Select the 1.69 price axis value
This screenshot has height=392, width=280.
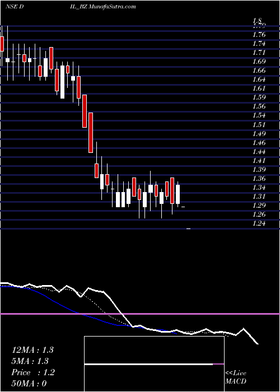(259, 62)
